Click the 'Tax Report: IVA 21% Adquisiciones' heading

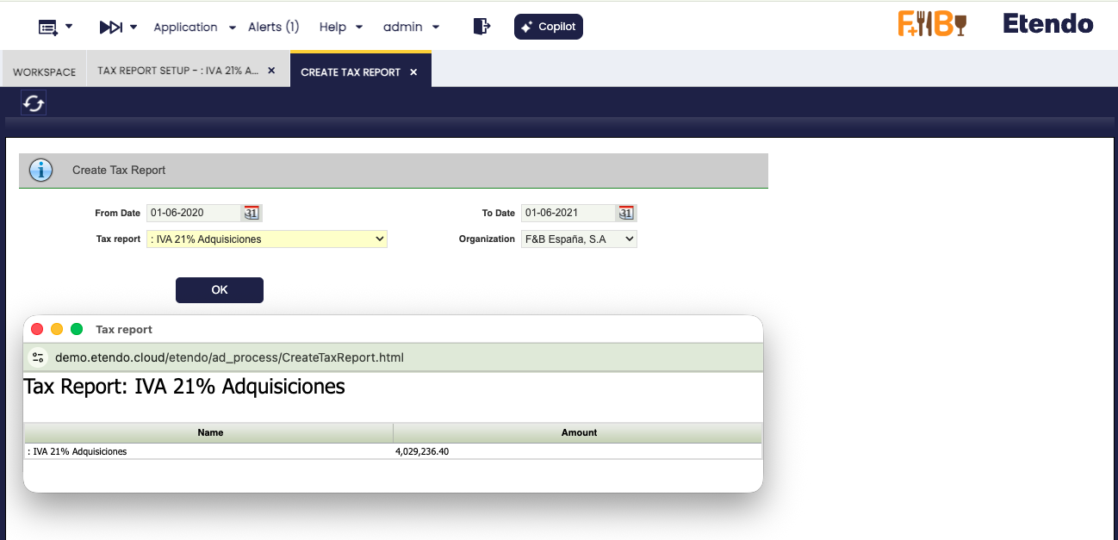(184, 387)
